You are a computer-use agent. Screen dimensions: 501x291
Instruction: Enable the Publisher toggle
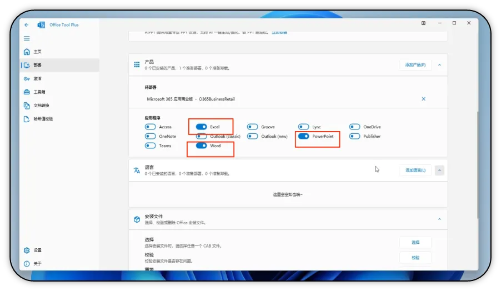355,136
